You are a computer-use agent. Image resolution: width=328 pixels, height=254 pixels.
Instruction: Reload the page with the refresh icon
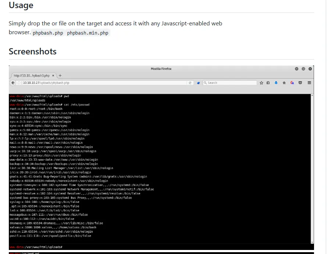tap(190, 83)
